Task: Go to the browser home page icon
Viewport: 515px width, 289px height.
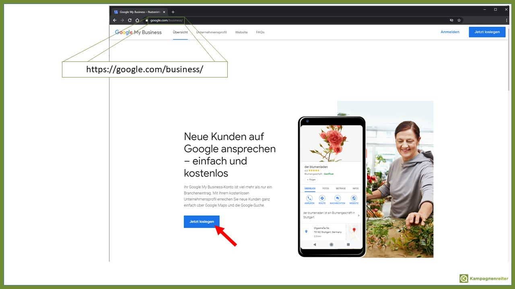Action: (137, 20)
